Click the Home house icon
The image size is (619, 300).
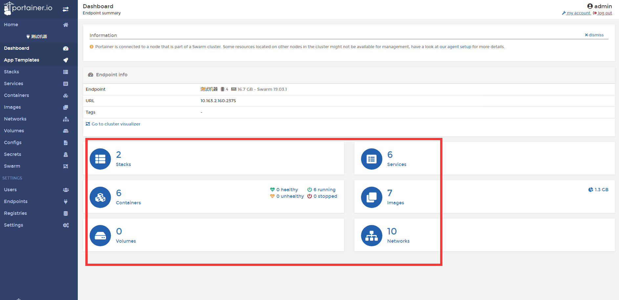pos(66,25)
